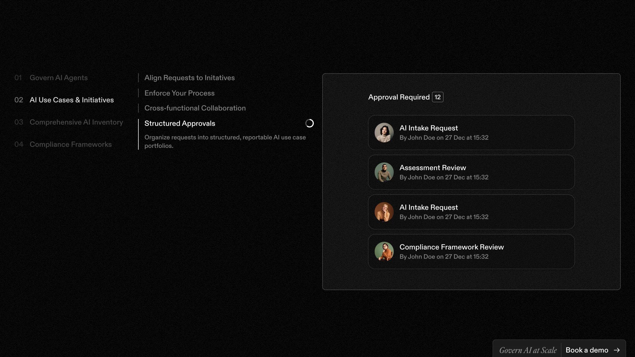
Task: Expand Cross-functional Collaboration item
Action: 195,108
